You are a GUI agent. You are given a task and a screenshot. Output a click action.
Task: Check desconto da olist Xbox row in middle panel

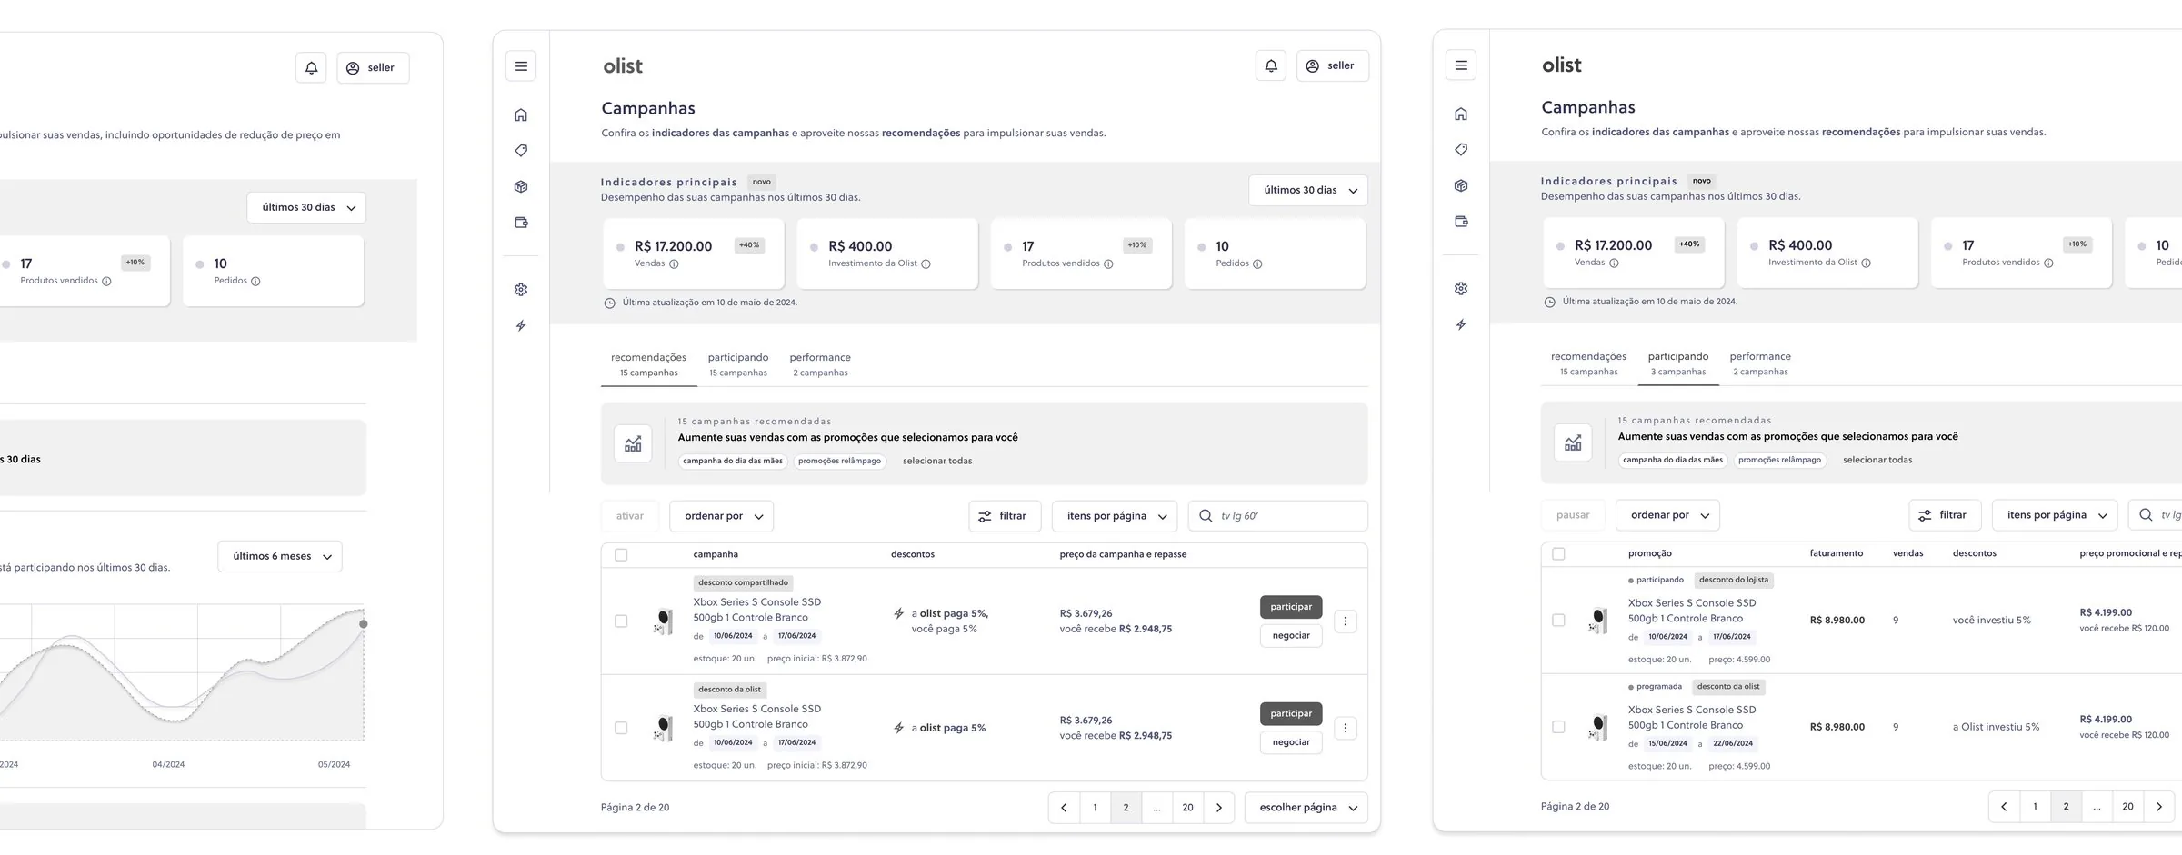[621, 728]
